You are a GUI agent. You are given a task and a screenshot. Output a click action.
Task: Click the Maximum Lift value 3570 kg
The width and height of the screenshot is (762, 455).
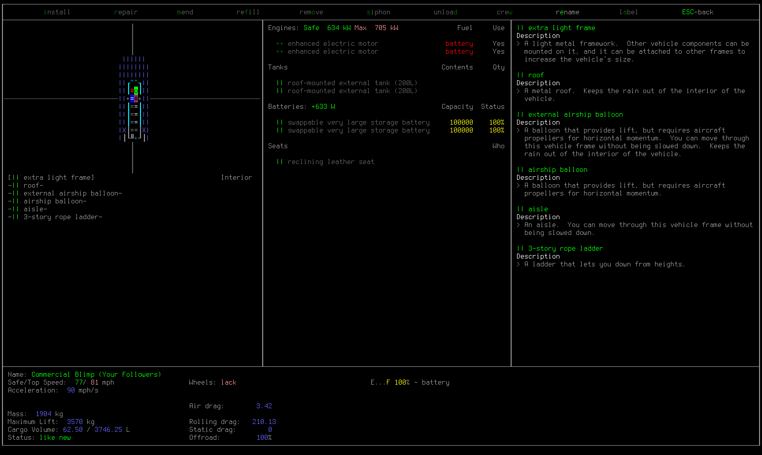(x=80, y=422)
